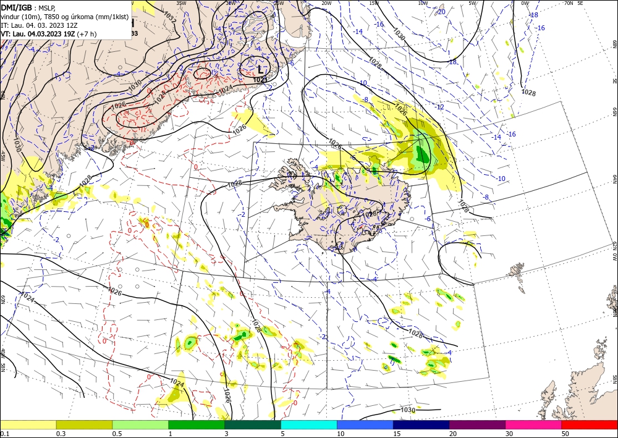Click the '20W' longitude label

pyautogui.click(x=326, y=2)
